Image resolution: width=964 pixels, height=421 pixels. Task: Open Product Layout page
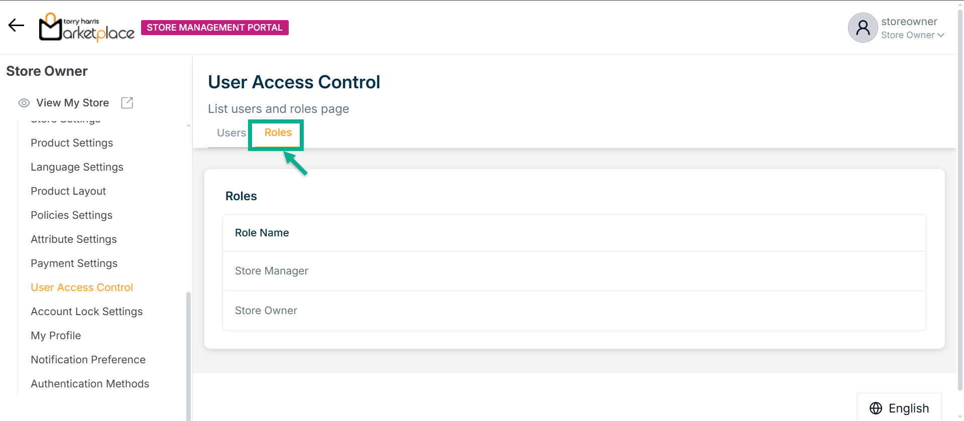coord(68,191)
